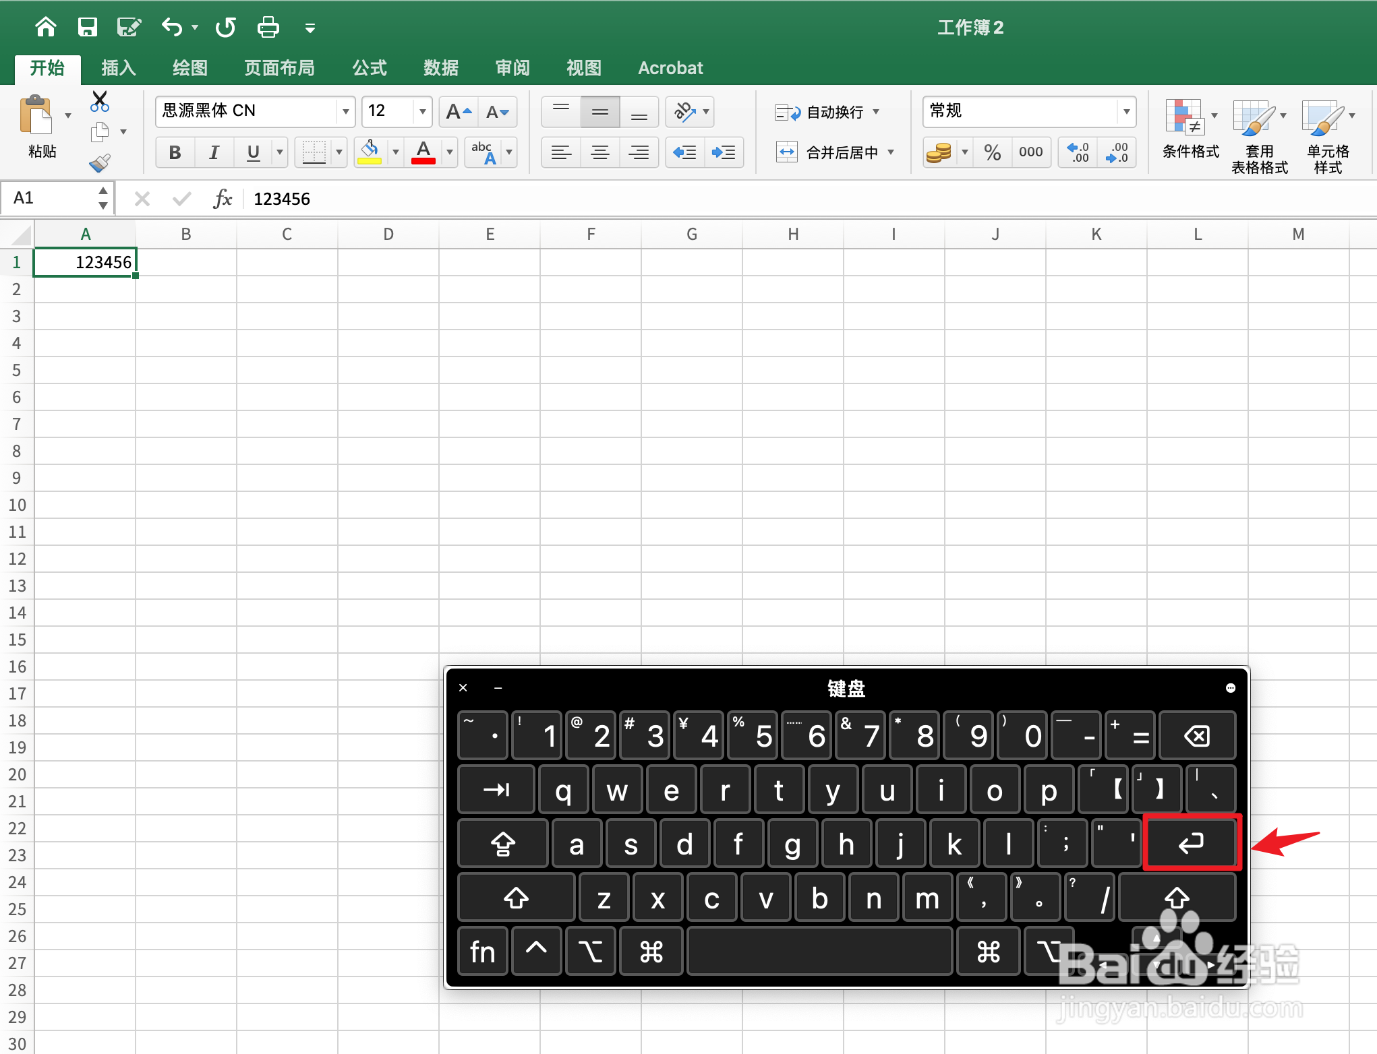Apply percent style to cell
Viewport: 1377px width, 1054px height.
[993, 152]
